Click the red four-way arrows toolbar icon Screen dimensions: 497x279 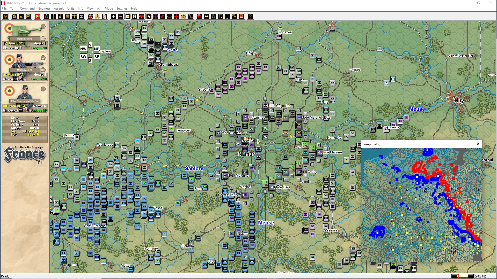pos(177,17)
